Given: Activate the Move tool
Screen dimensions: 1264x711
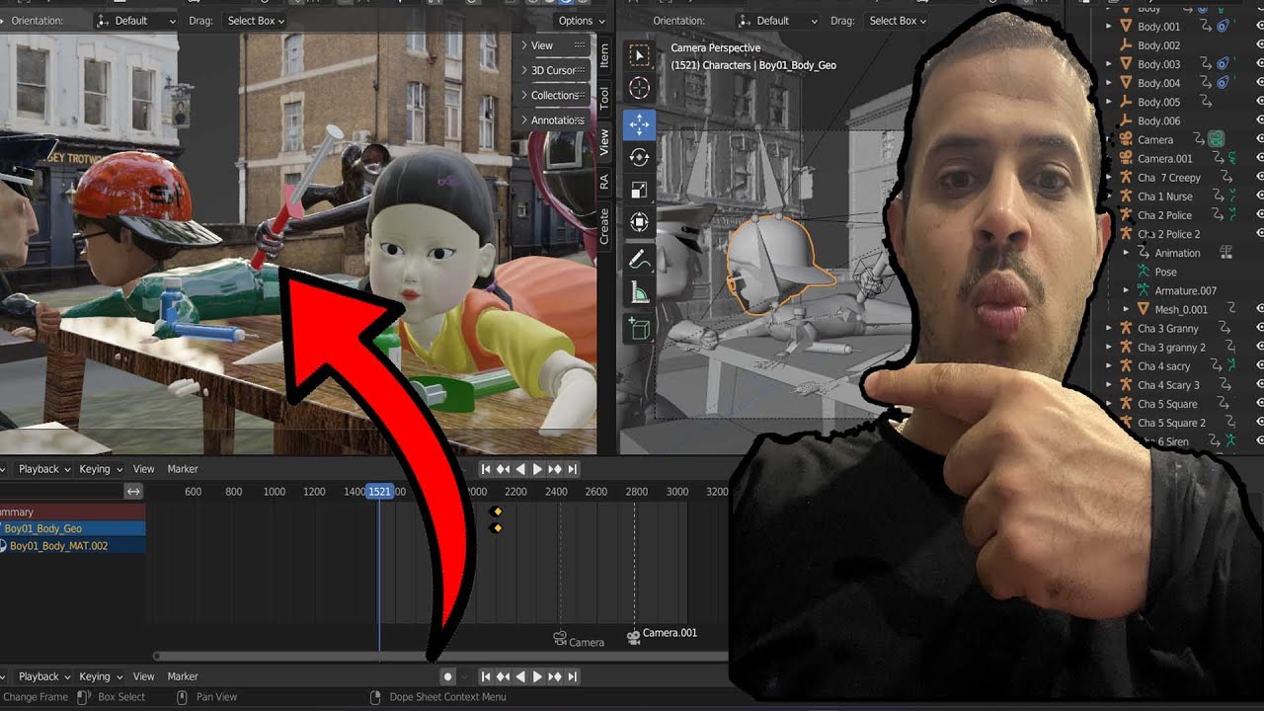Looking at the screenshot, I should click(x=639, y=124).
